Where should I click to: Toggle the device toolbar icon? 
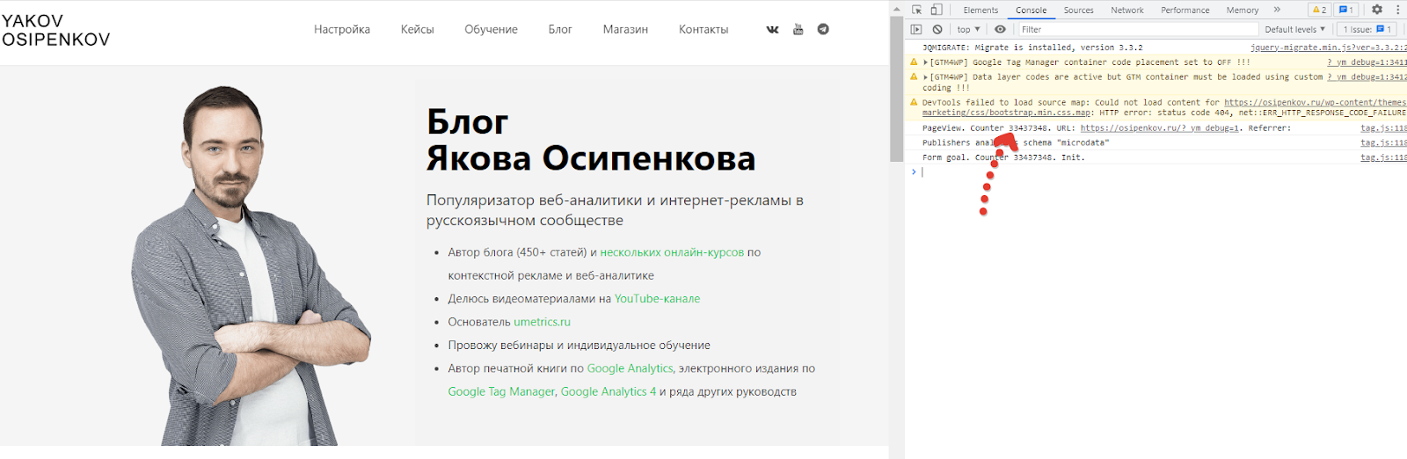[937, 10]
